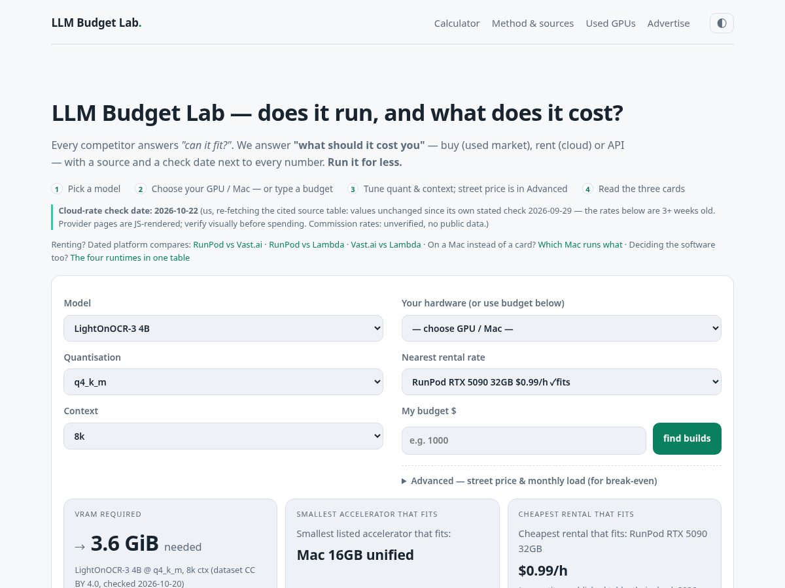Expand Advanced street price & monthly load
The image size is (785, 588).
pyautogui.click(x=529, y=481)
